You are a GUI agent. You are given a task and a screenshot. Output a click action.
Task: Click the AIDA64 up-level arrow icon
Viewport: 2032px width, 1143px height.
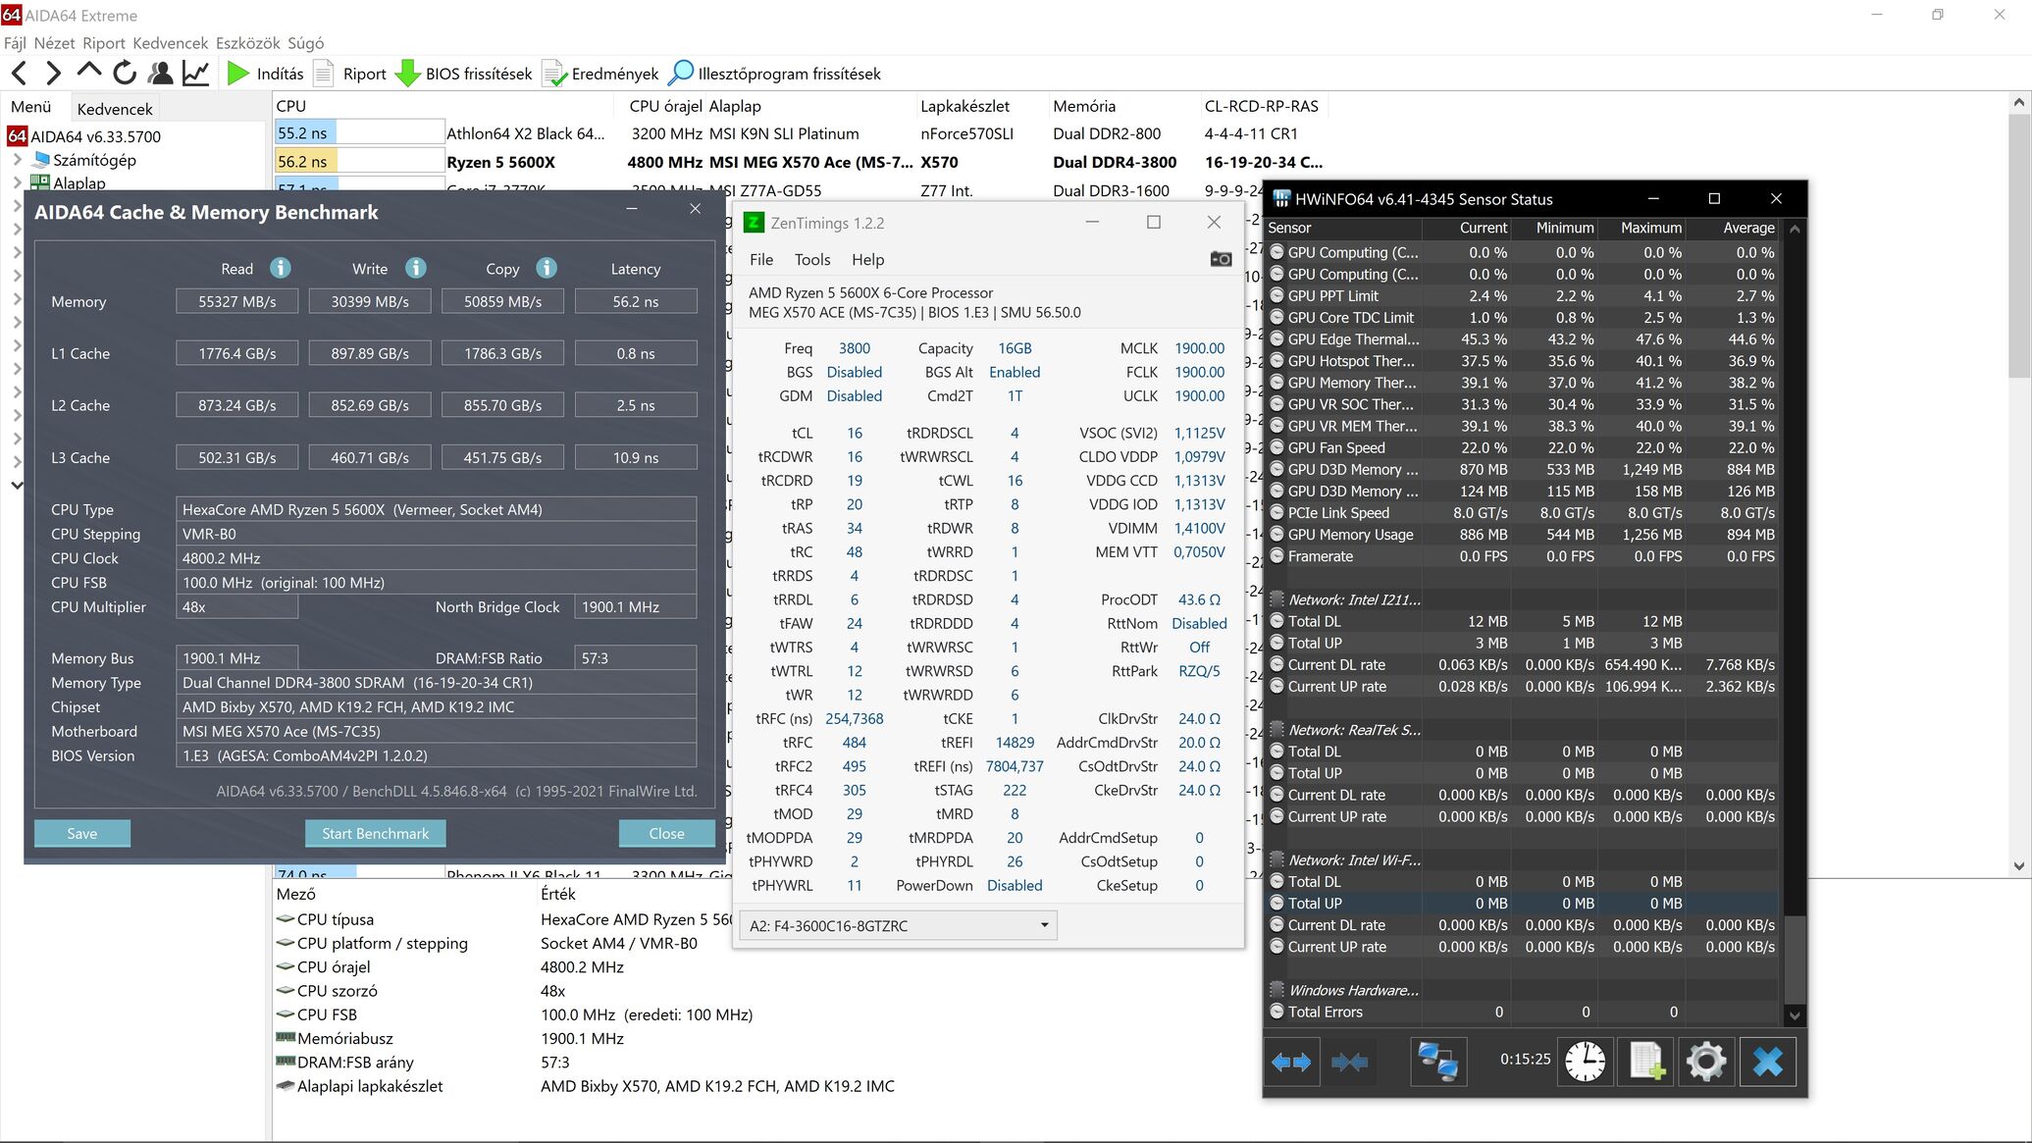pos(88,71)
